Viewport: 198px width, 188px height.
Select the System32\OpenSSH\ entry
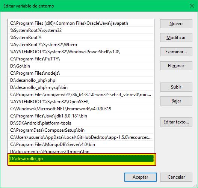click(81, 102)
